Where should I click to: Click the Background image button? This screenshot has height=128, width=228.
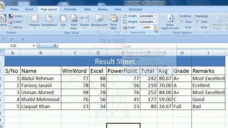[99, 20]
